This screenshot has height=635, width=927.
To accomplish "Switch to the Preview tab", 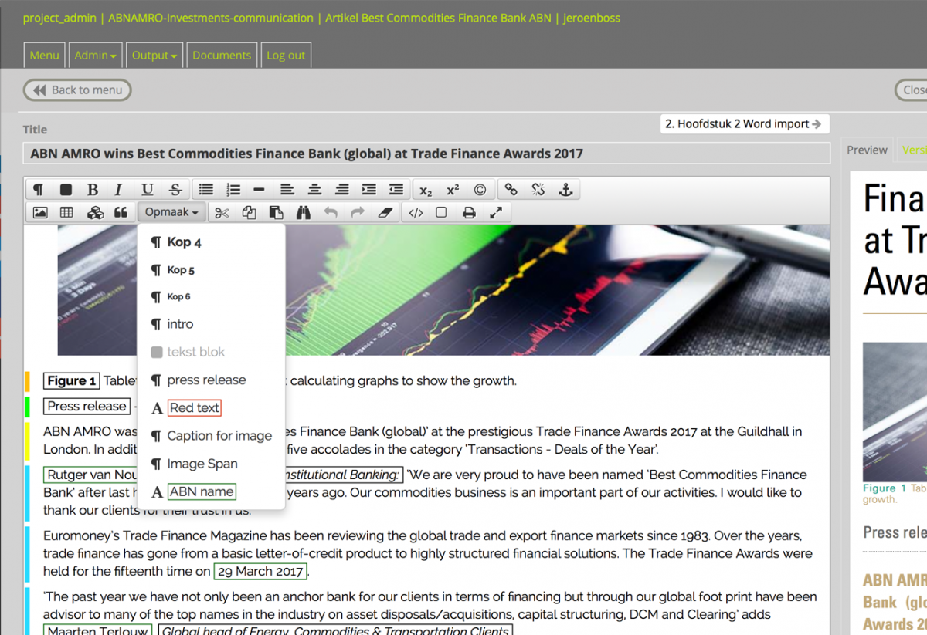I will pyautogui.click(x=867, y=150).
